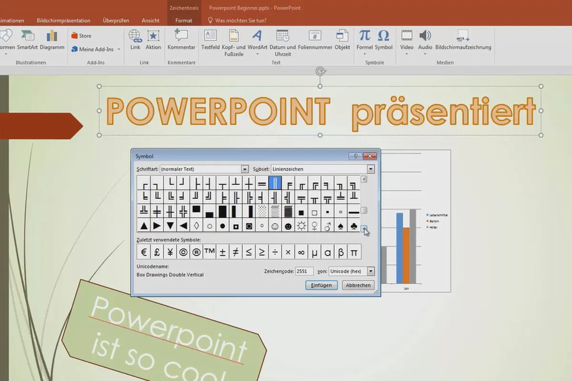Switch to the Format tab
The image size is (572, 381).
point(184,20)
